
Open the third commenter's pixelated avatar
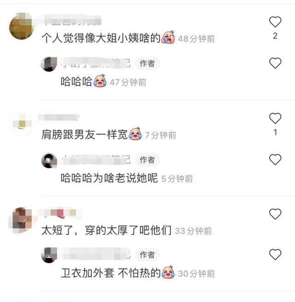[x=21, y=220]
